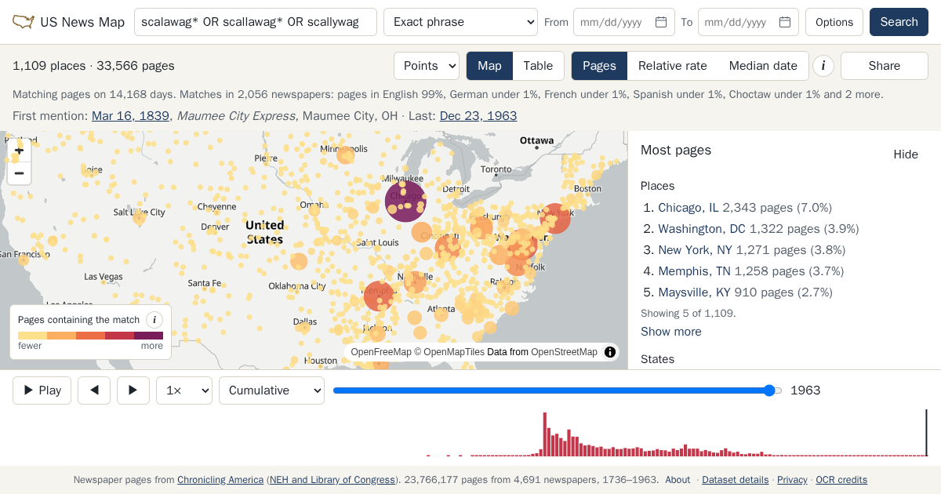Click the 1963 year label
This screenshot has width=941, height=494.
[x=805, y=390]
